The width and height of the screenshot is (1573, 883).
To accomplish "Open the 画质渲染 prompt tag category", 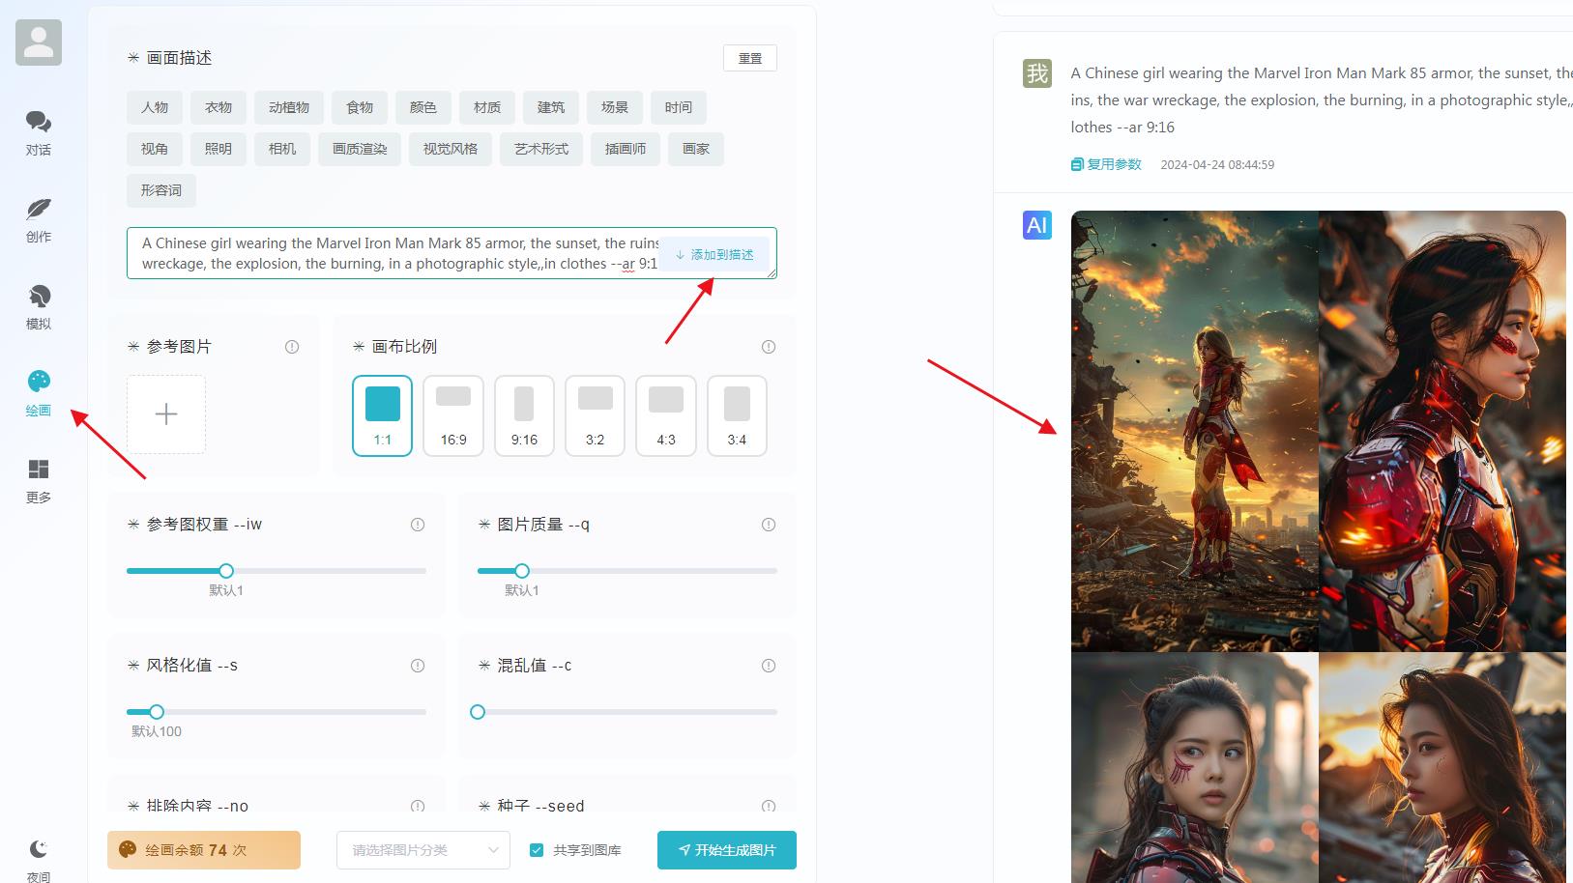I will [360, 149].
